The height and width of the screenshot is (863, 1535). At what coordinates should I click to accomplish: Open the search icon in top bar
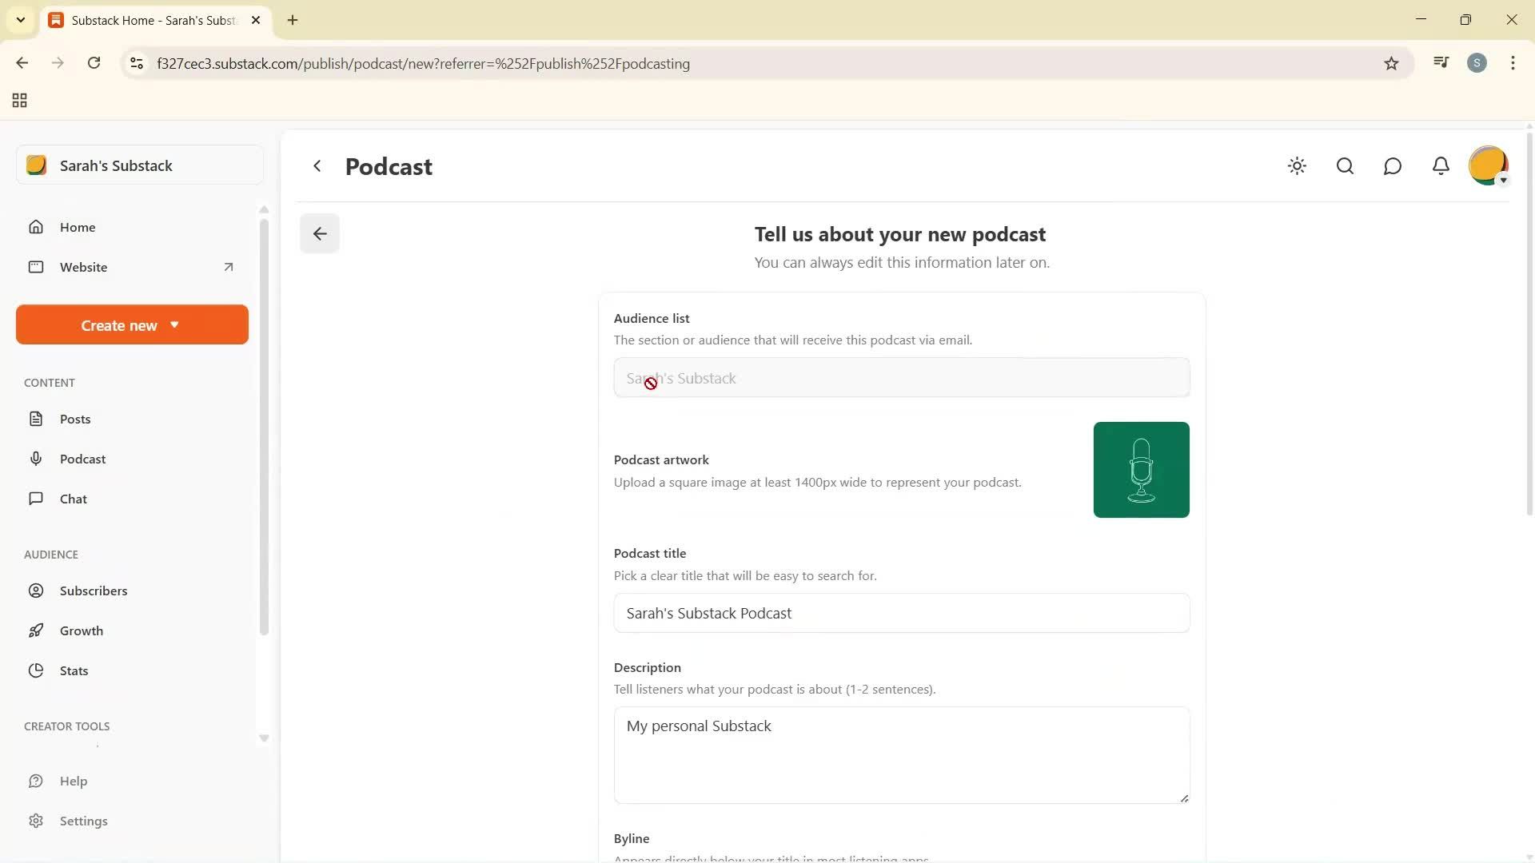[1345, 166]
